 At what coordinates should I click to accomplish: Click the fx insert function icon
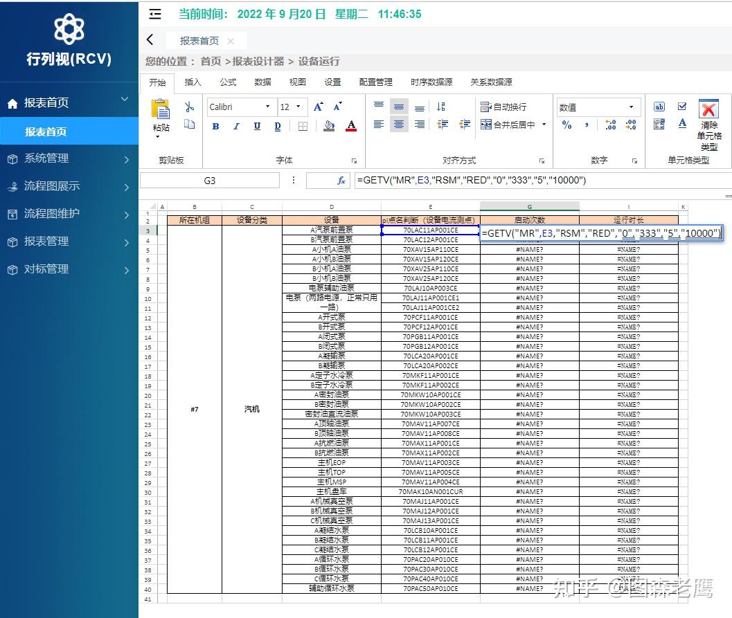pos(341,181)
